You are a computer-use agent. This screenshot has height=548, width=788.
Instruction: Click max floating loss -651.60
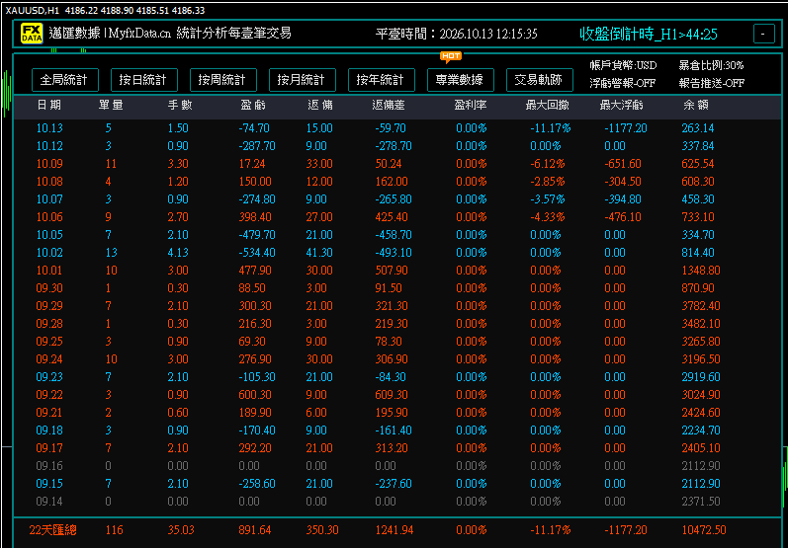tap(623, 164)
